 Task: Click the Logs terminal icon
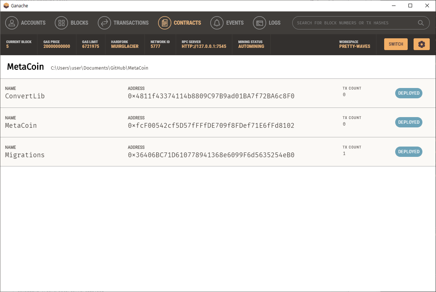point(260,23)
